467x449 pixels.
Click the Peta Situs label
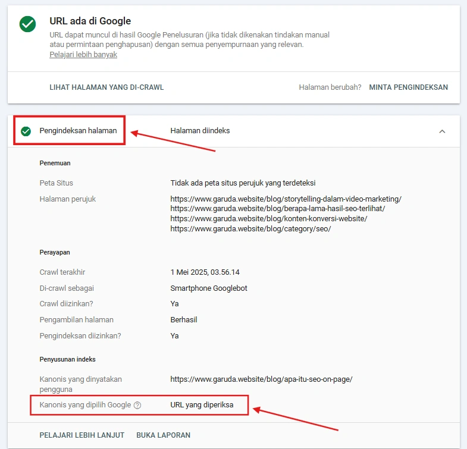(57, 183)
